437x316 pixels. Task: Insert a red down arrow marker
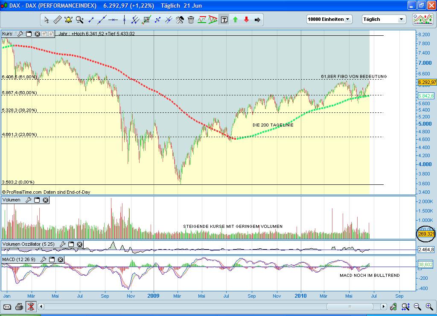pos(246,20)
